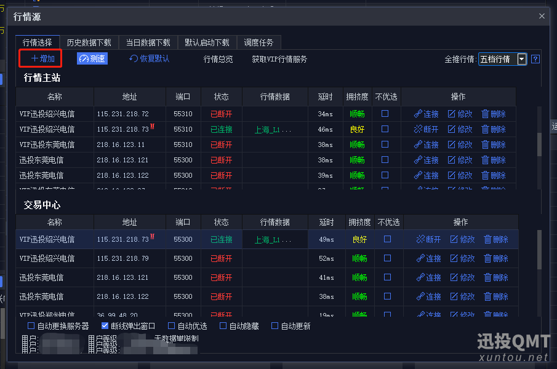The width and height of the screenshot is (557, 369).
Task: Connect (连接) the 218.16.123.11 server
Action: (x=427, y=145)
